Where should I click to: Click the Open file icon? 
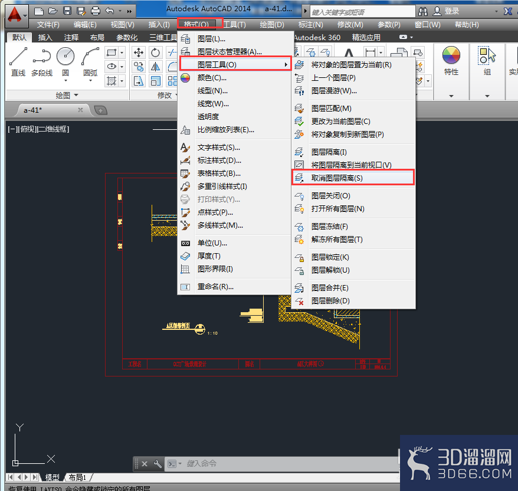click(53, 12)
